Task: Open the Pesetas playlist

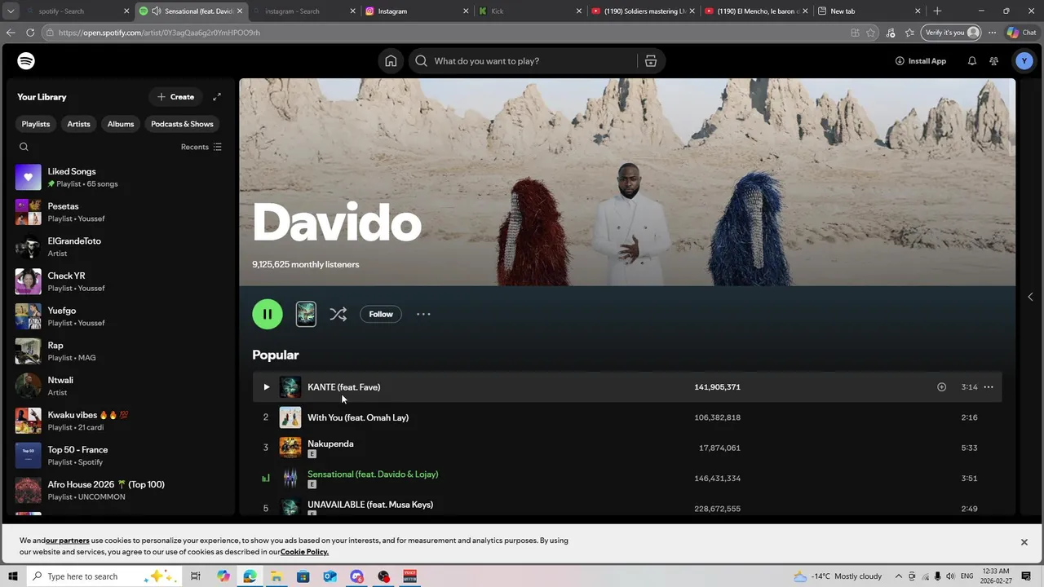Action: [121, 212]
